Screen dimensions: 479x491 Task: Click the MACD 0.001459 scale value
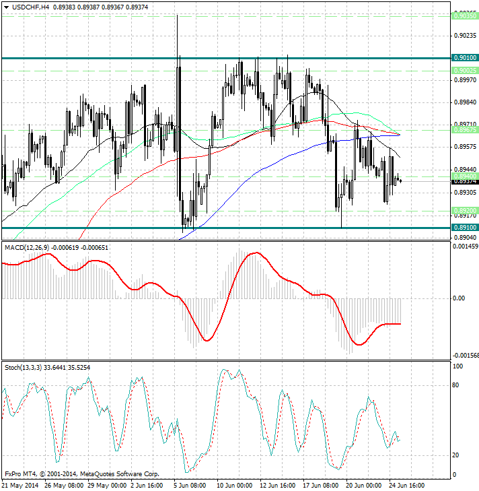[466, 247]
